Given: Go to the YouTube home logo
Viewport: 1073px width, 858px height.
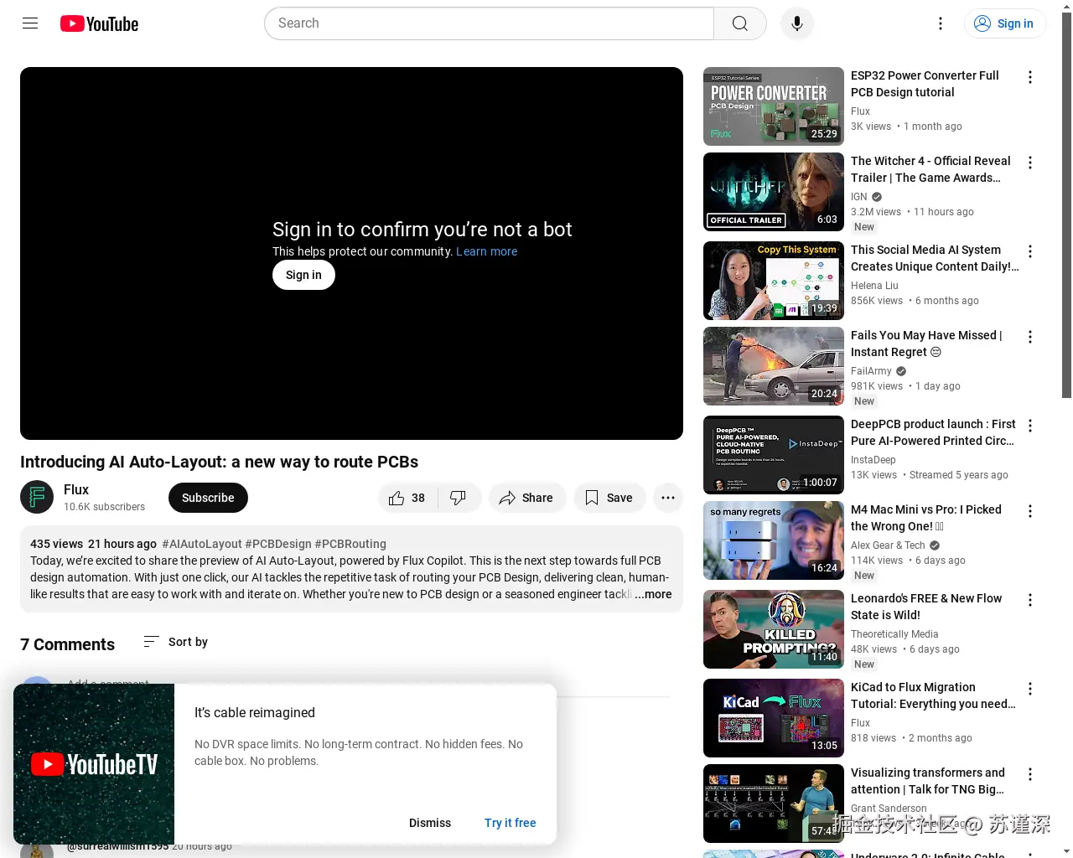Looking at the screenshot, I should [99, 23].
